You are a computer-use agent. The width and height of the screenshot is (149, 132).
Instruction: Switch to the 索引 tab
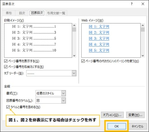pyautogui.click(x=9, y=13)
